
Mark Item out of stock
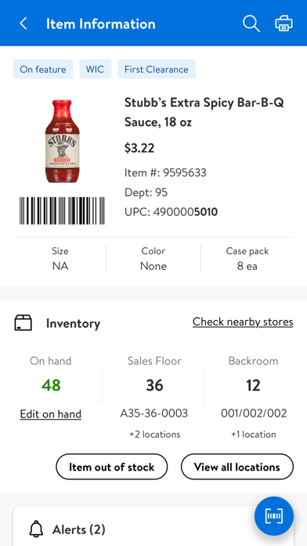[x=112, y=467]
